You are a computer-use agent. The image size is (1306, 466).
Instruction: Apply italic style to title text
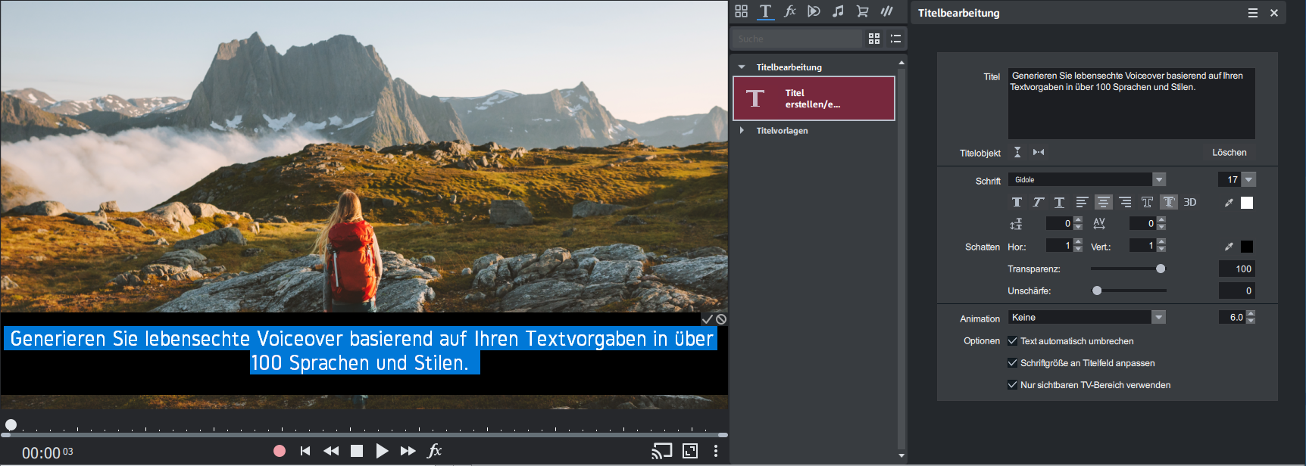coord(1038,202)
